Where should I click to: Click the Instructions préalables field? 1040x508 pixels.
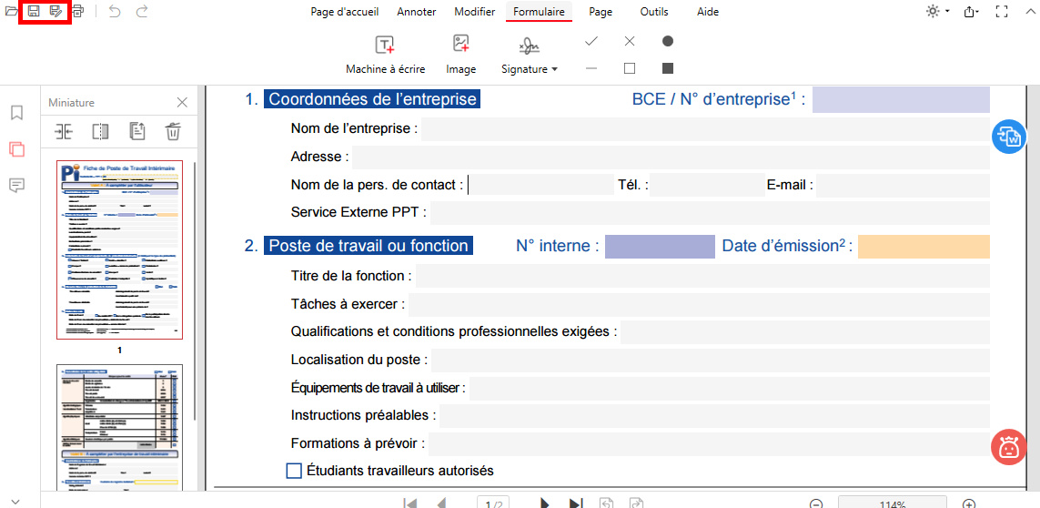pos(714,416)
